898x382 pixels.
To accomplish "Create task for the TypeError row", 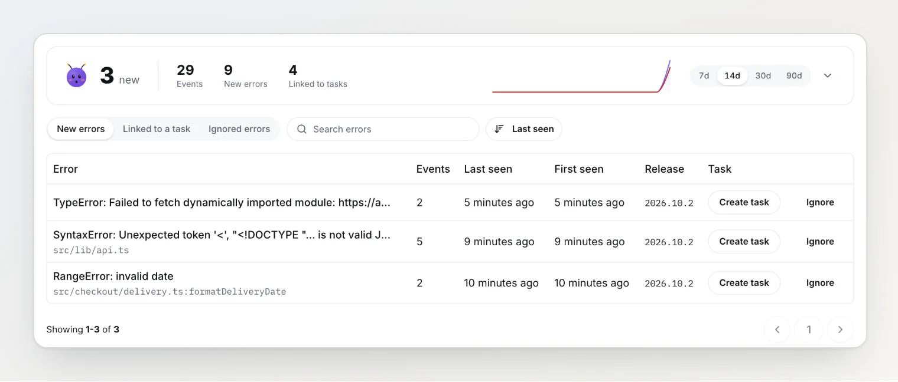I will click(744, 202).
